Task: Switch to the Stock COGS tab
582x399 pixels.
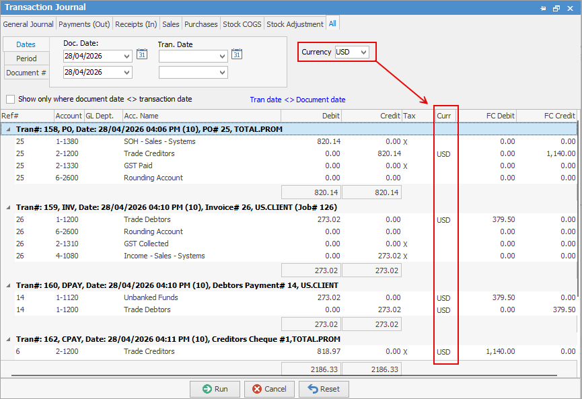Action: coord(242,24)
